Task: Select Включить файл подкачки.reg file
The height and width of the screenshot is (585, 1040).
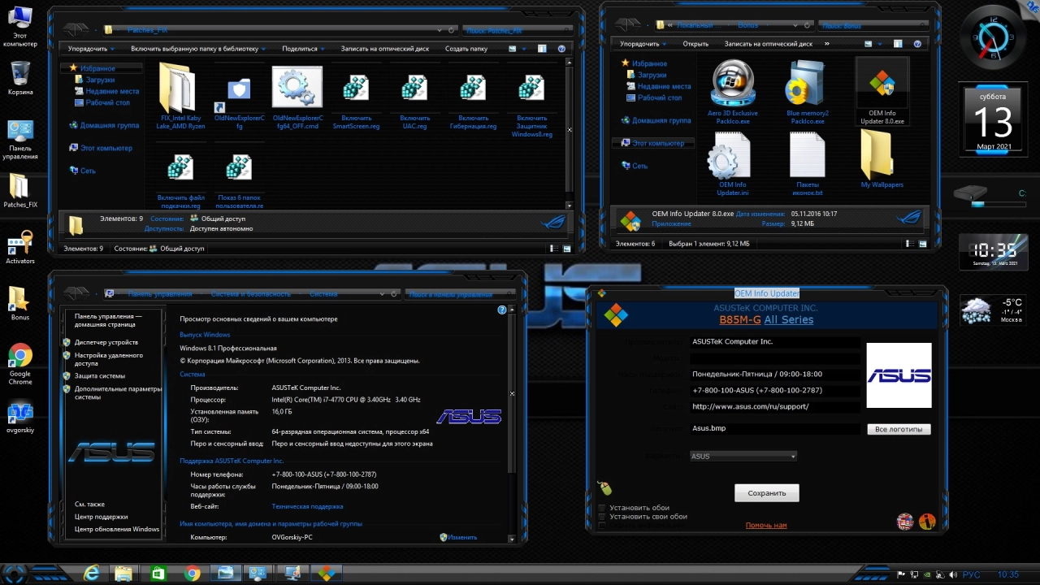Action: tap(180, 168)
